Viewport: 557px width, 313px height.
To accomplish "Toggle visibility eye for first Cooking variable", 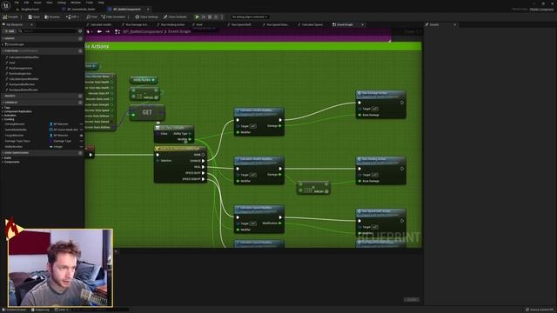I will (x=81, y=123).
